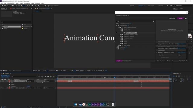Screen dimensions: 193x108
Task: Select the Pan Behind anchor point tool
Action: (x=16, y=6)
